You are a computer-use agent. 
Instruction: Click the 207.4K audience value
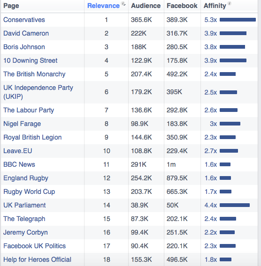pos(141,74)
